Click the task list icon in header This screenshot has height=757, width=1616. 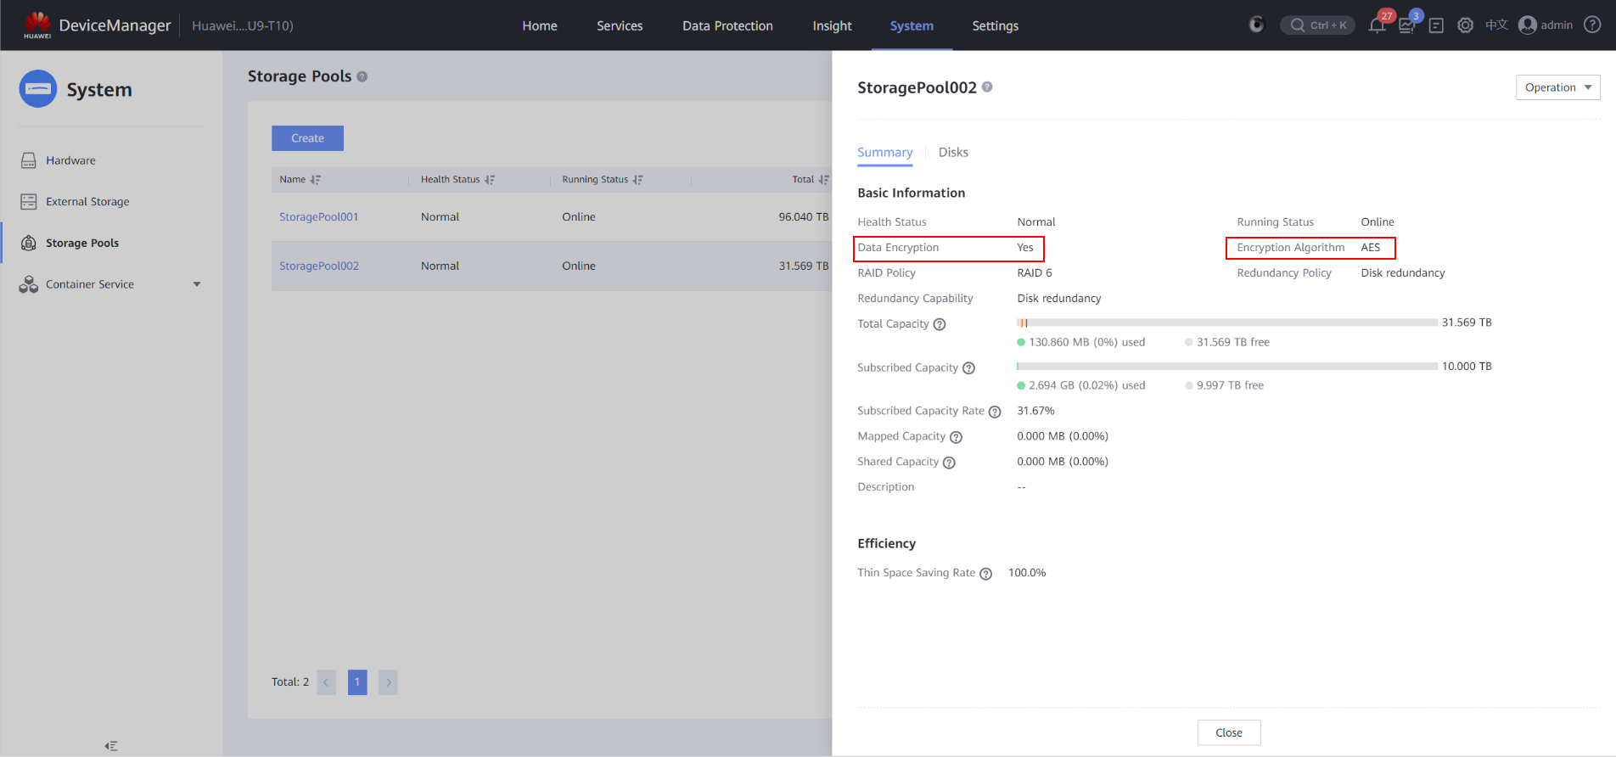(x=1436, y=25)
